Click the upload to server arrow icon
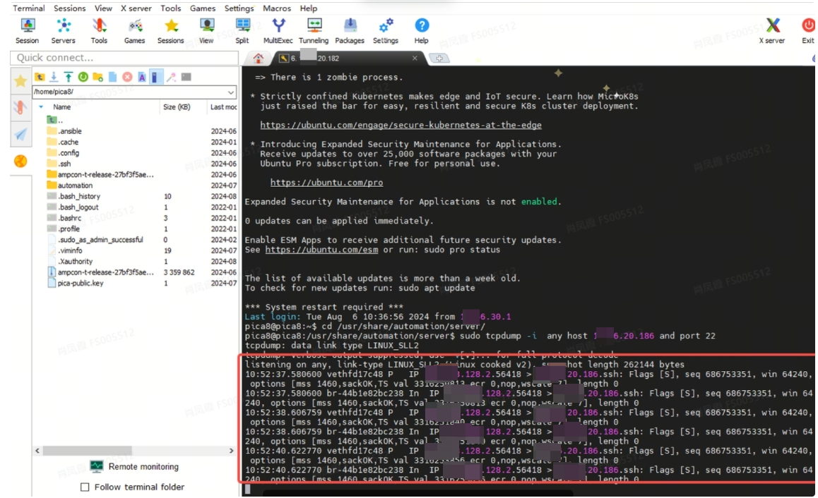Viewport: 818px width, 498px height. (x=68, y=77)
